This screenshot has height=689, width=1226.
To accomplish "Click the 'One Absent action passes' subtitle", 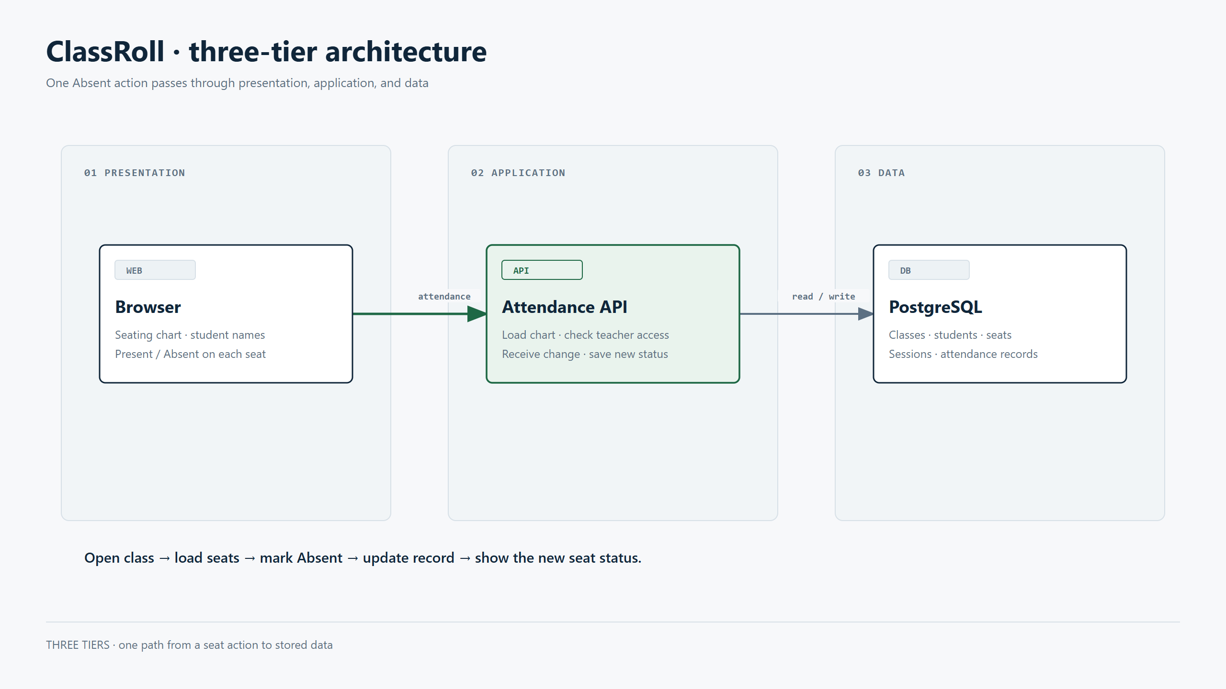I will [x=237, y=83].
